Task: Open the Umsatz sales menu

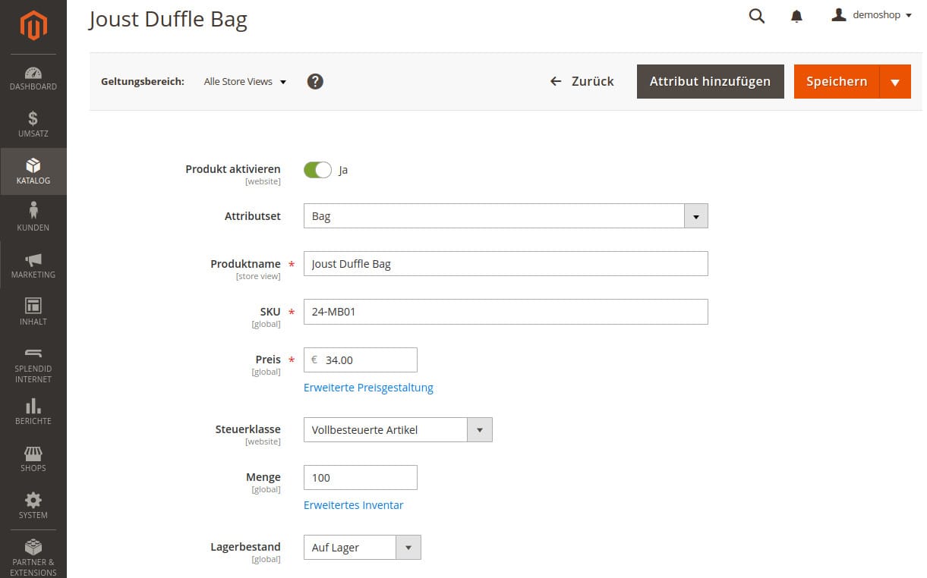Action: 33,124
